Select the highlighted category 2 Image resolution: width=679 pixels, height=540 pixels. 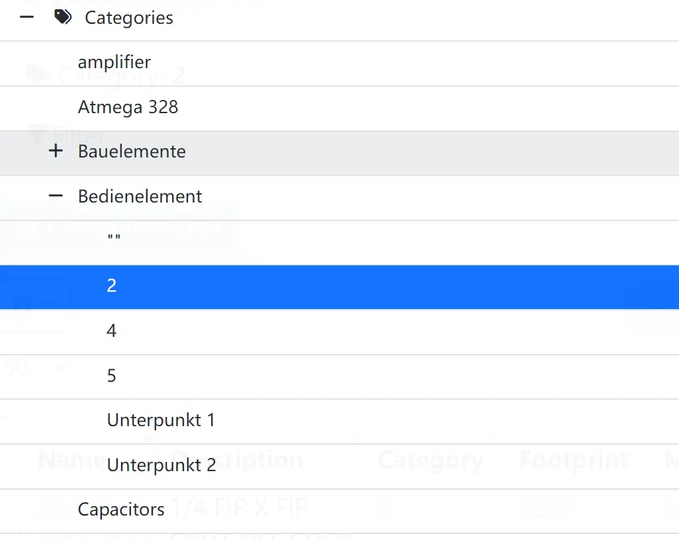[339, 287]
